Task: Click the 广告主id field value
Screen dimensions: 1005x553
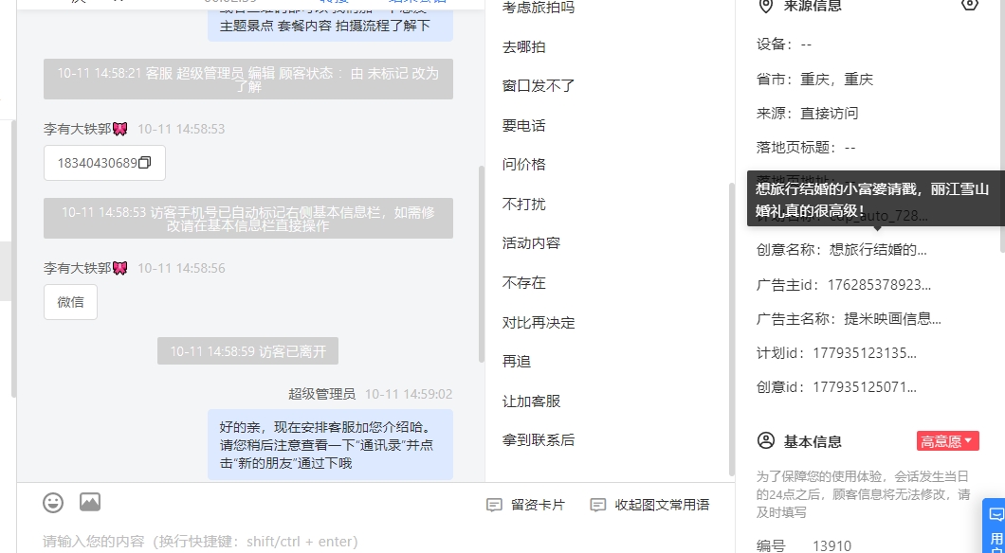Action: click(880, 284)
